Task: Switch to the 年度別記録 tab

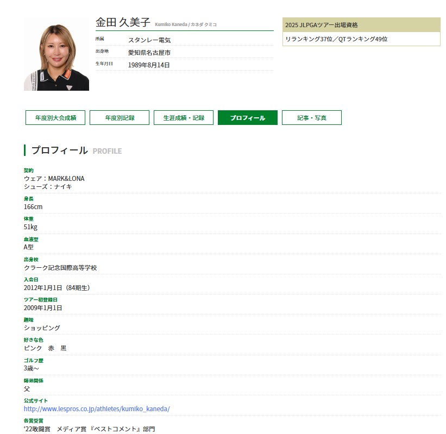Action: point(120,118)
